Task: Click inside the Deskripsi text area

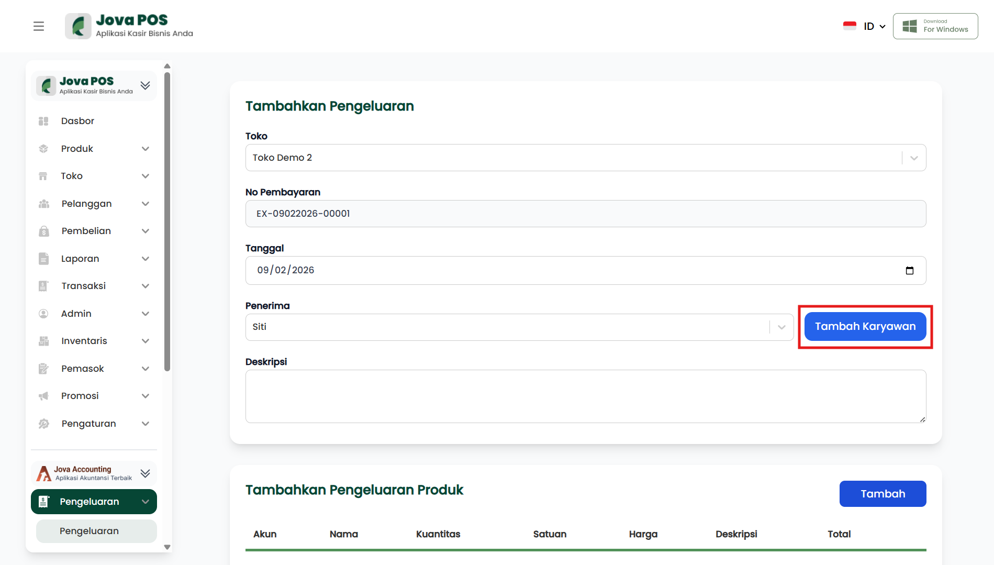Action: (x=585, y=396)
